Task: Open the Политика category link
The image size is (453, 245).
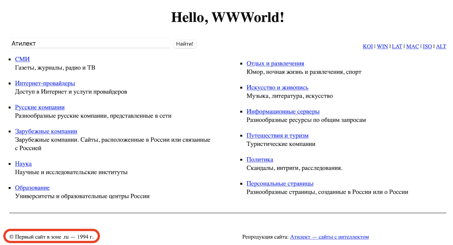Action: coord(260,159)
